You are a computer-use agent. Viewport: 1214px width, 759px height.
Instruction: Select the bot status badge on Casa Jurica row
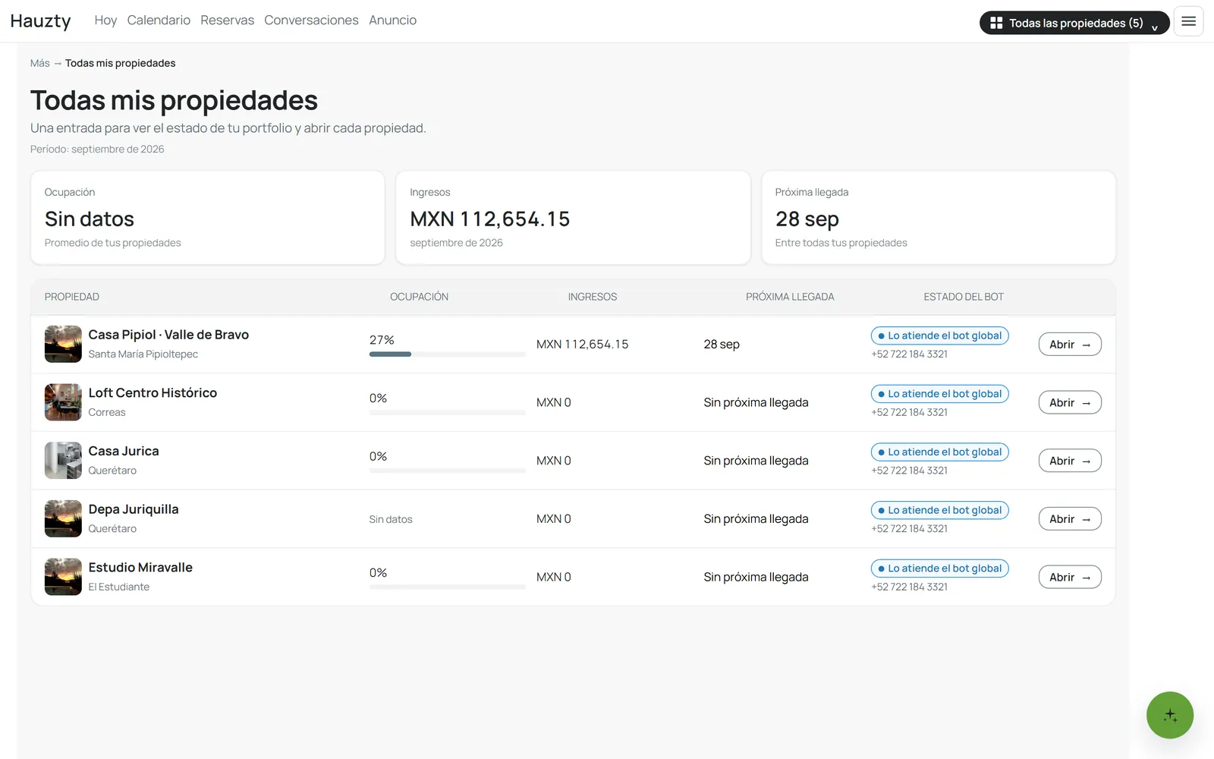tap(939, 452)
